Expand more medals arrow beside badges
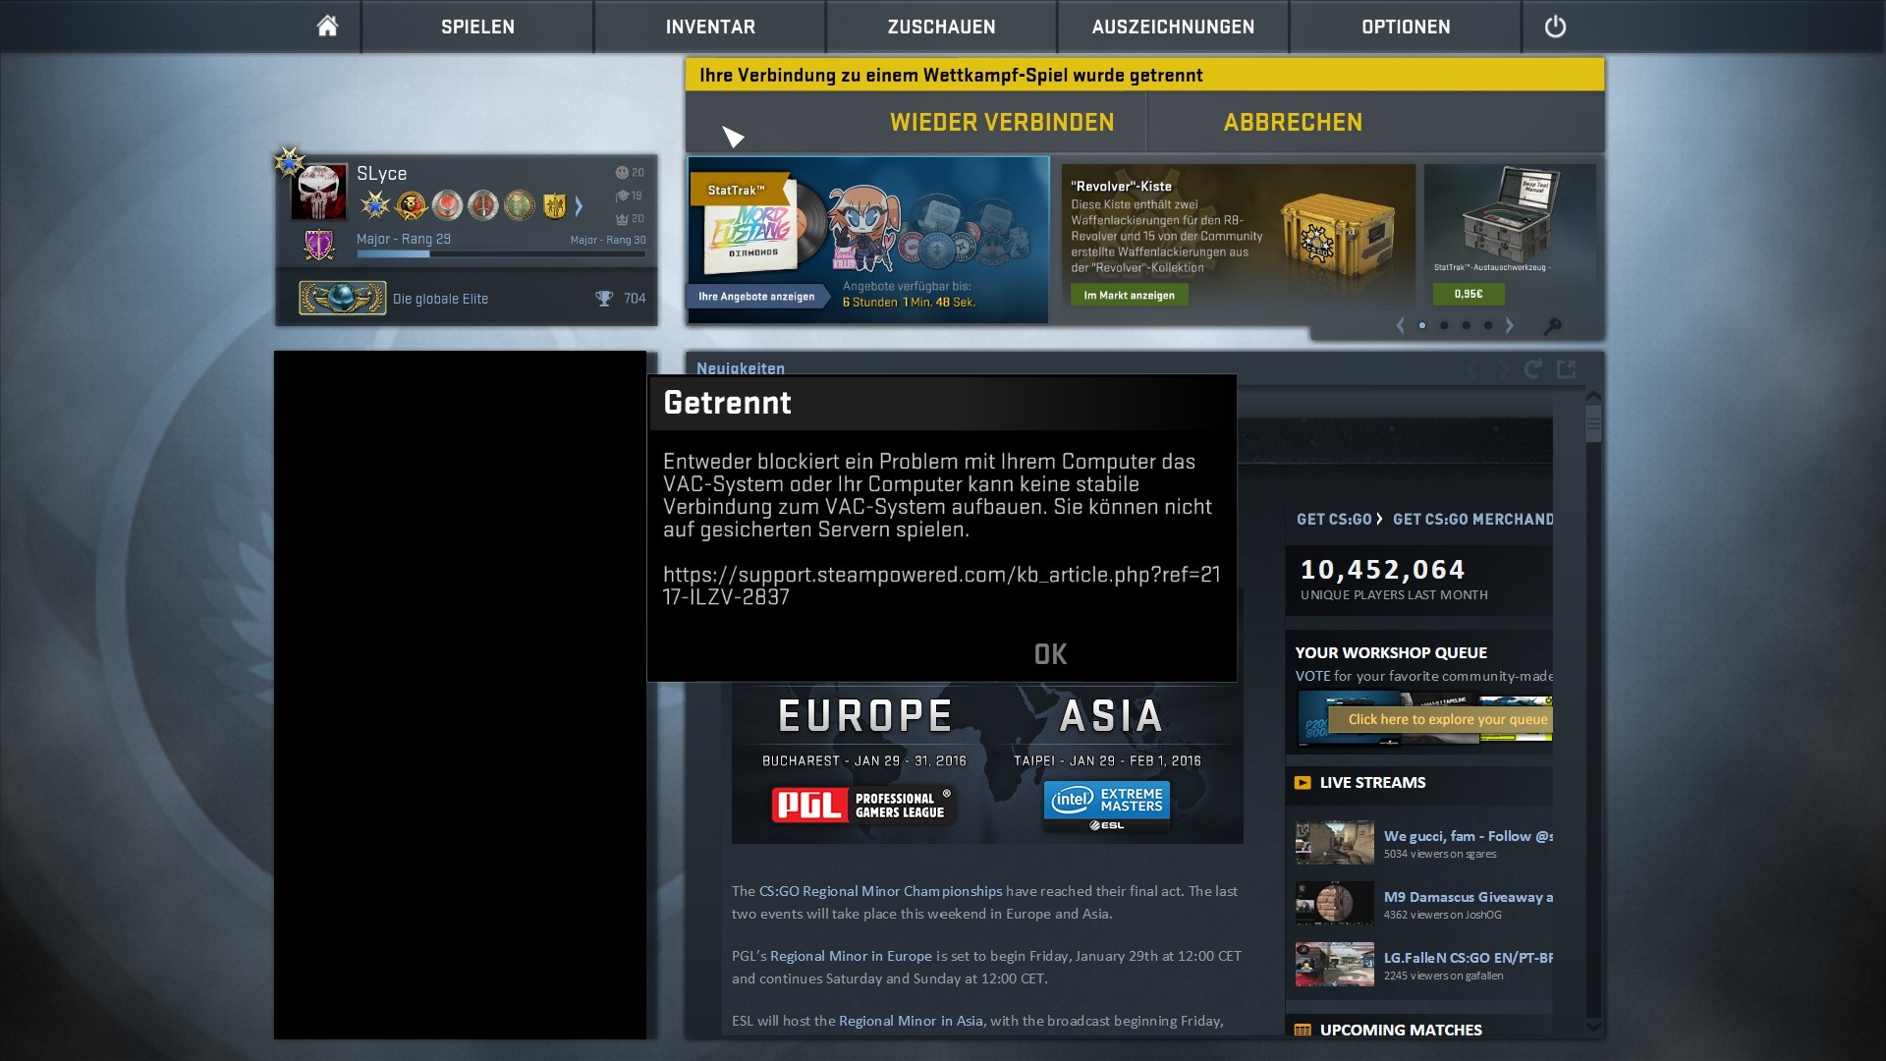This screenshot has height=1061, width=1886. tap(579, 205)
